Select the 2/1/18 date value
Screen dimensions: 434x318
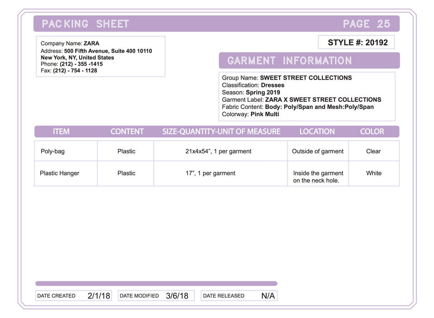coord(99,296)
